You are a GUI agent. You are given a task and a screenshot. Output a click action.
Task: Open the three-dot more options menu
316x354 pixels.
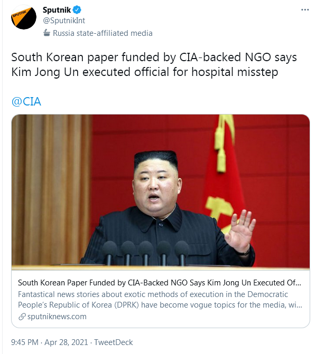305,9
